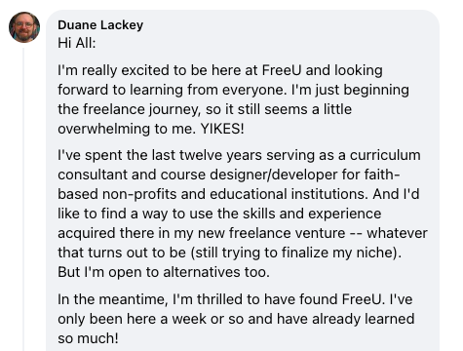This screenshot has width=463, height=351.
Task: Click the word 'YIKES!' in the comment
Action: (222, 129)
